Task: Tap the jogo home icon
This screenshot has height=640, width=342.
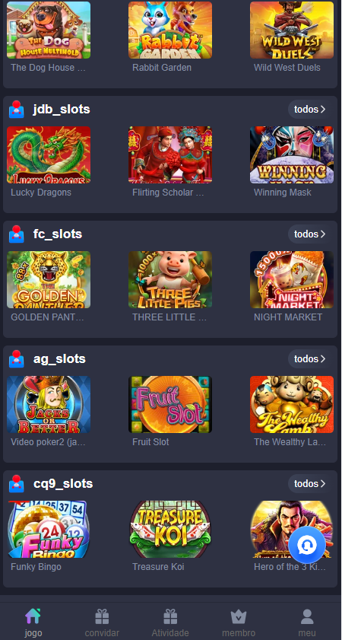Action: point(33,616)
